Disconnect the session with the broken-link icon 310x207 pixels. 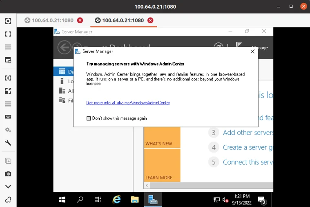click(8, 200)
